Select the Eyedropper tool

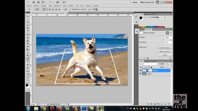point(28,31)
